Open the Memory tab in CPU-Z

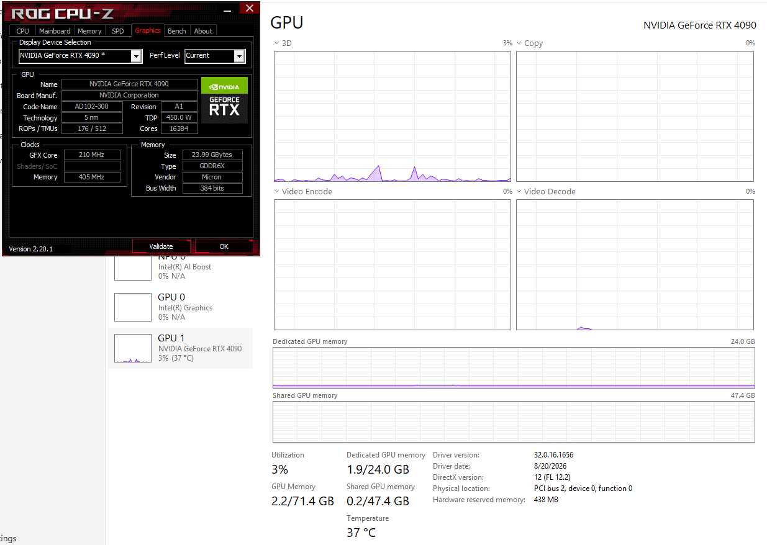point(89,30)
